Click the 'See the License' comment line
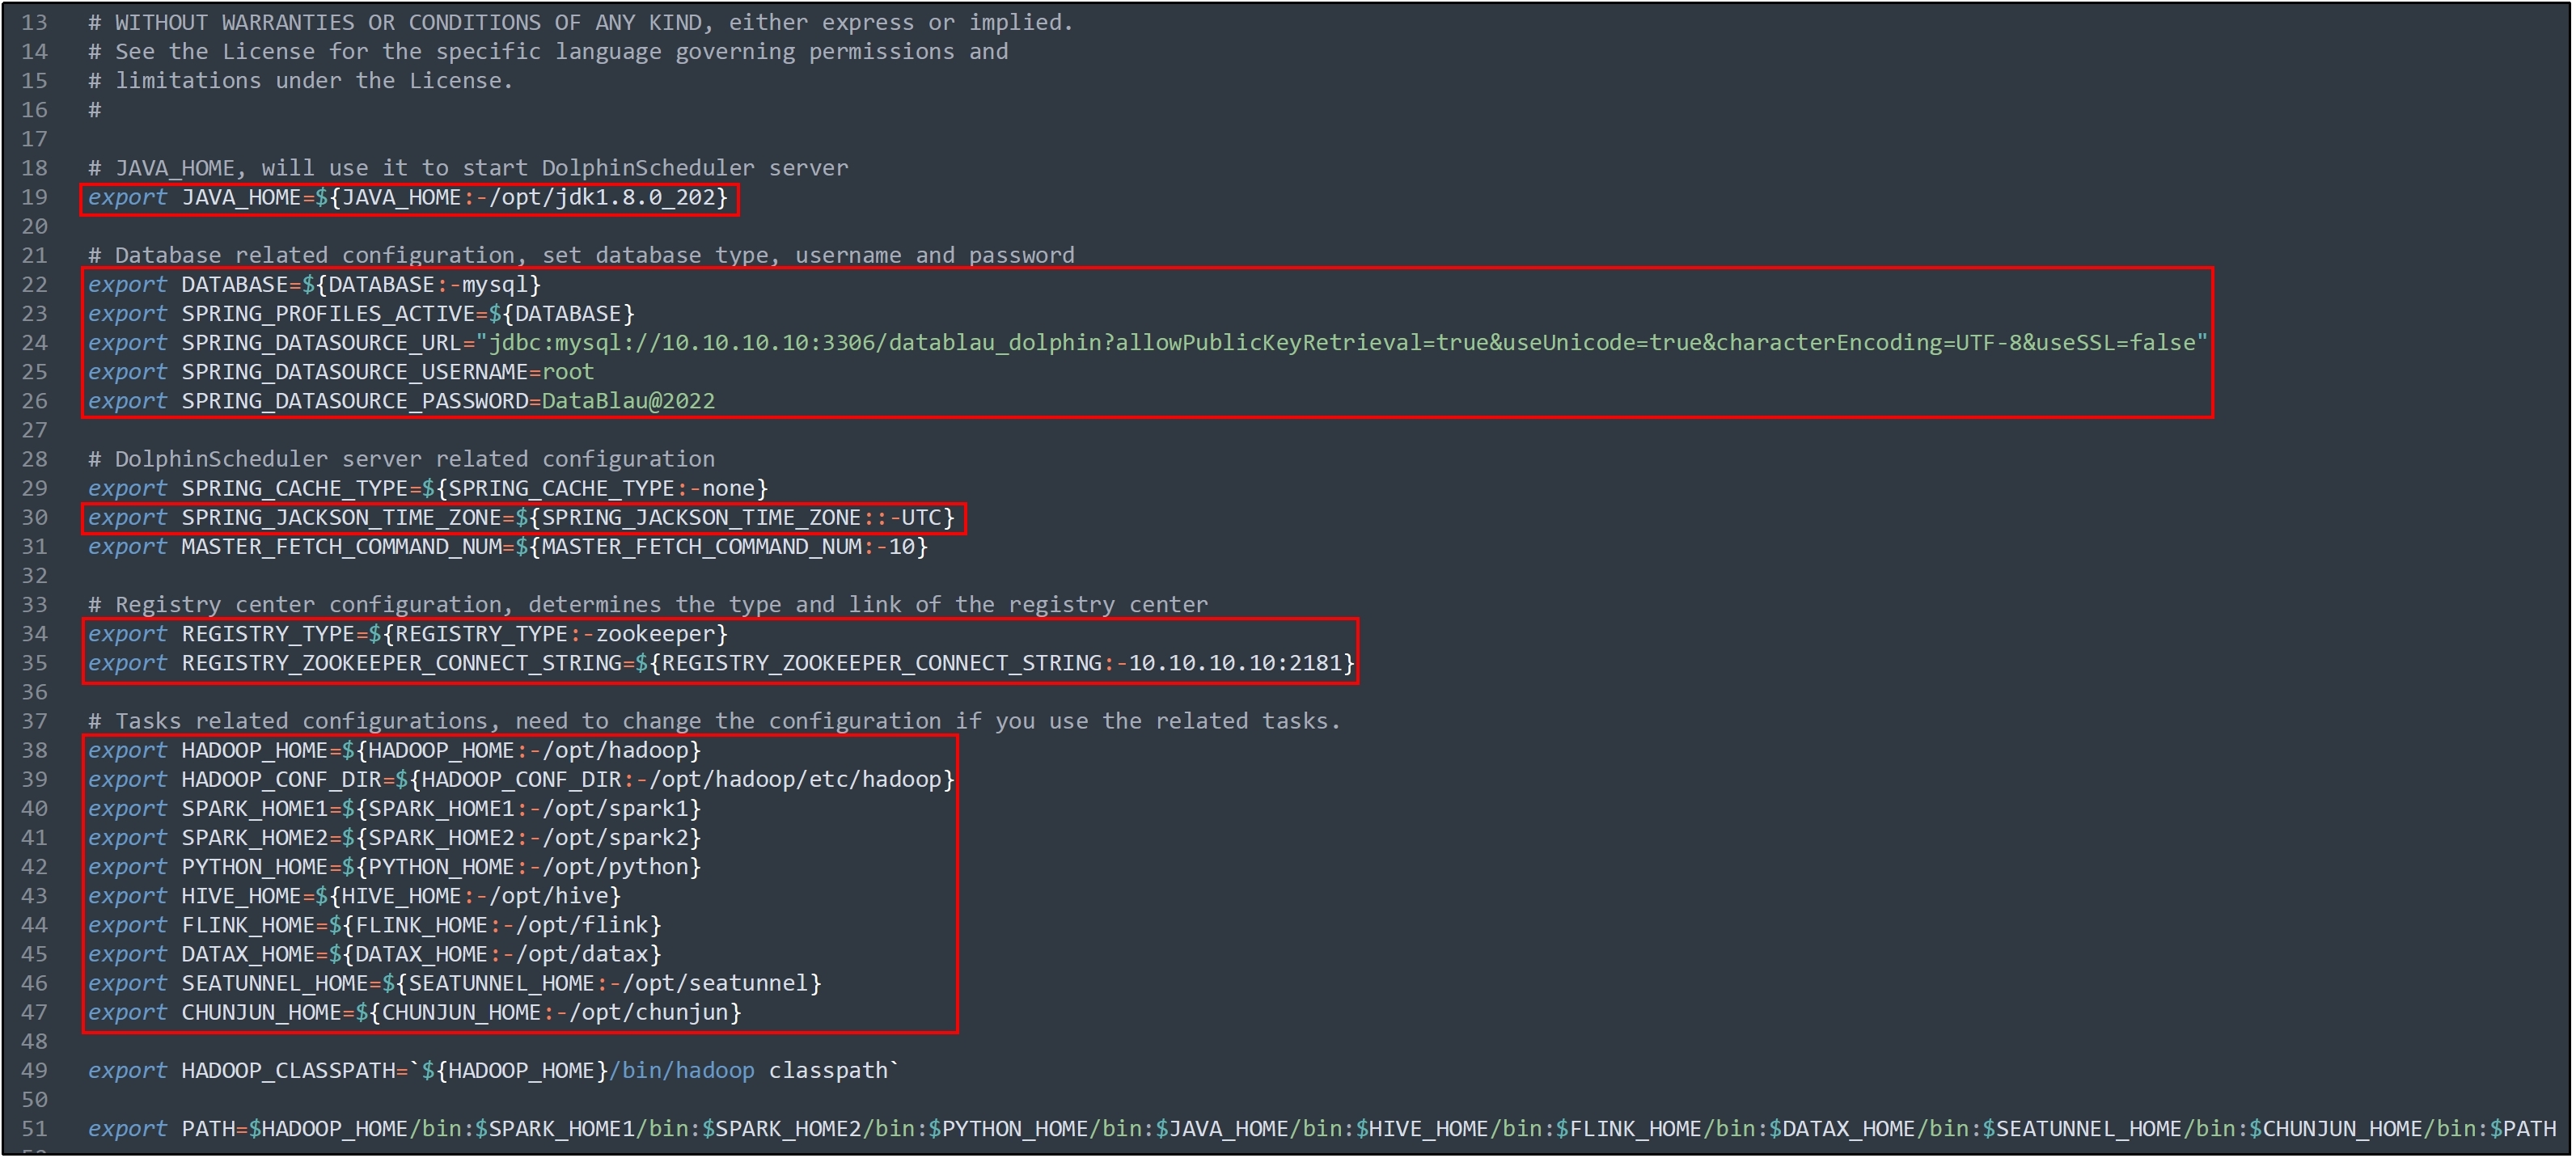 tap(548, 52)
